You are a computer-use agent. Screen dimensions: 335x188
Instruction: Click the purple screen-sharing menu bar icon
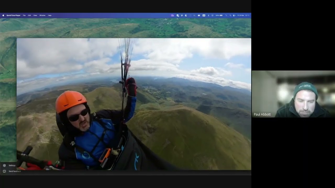tap(172, 15)
